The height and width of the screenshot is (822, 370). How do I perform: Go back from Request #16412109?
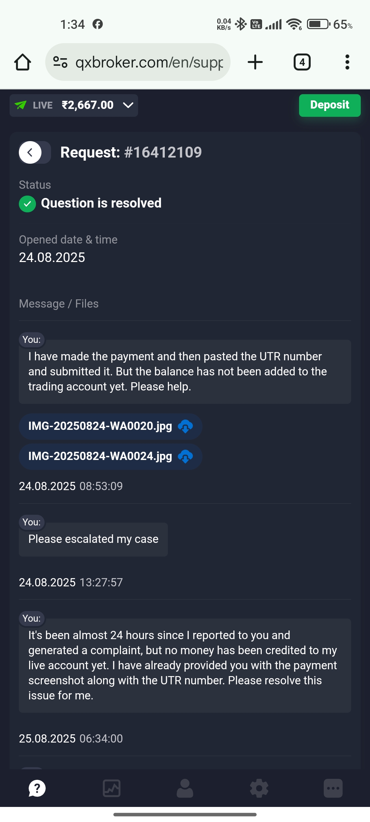tap(30, 152)
